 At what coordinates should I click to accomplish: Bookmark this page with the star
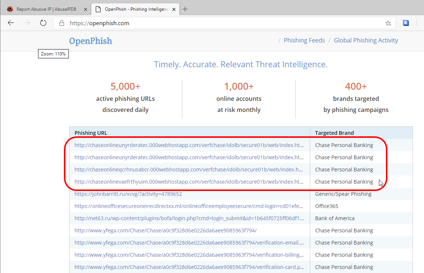point(388,23)
